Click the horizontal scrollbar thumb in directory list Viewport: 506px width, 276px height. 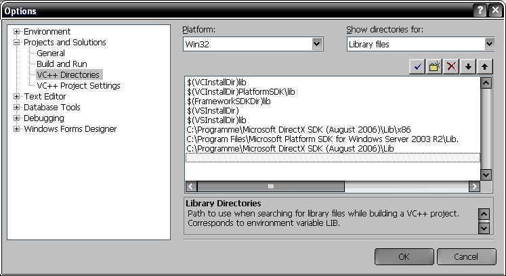tap(270, 186)
